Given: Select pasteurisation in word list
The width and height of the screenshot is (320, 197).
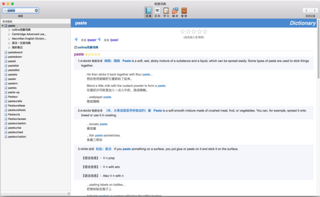Looking at the screenshot, I should 17,124.
